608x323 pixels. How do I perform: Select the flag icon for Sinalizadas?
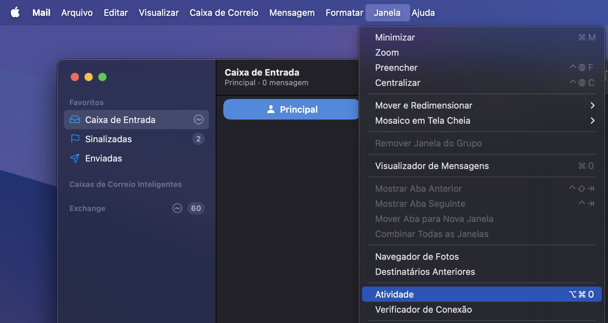75,139
